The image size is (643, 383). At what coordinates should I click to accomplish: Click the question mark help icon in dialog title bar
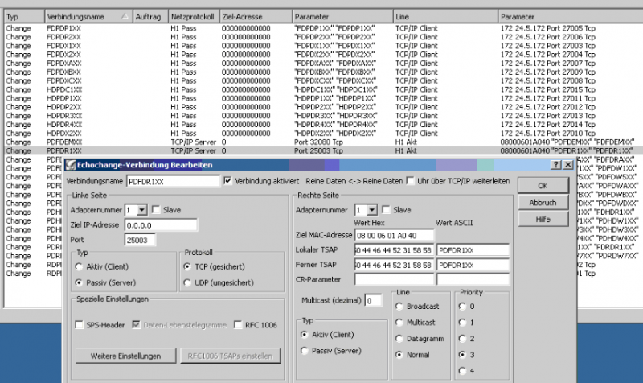coord(555,164)
